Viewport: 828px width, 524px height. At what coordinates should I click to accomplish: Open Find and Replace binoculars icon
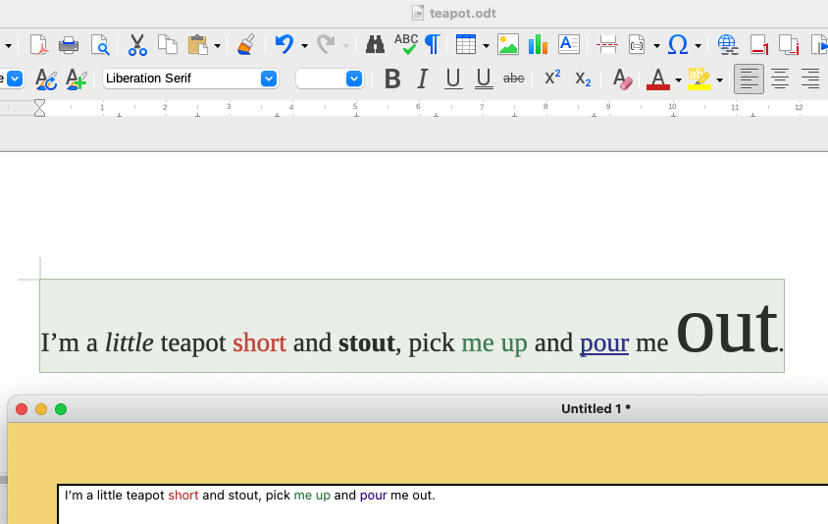click(375, 44)
